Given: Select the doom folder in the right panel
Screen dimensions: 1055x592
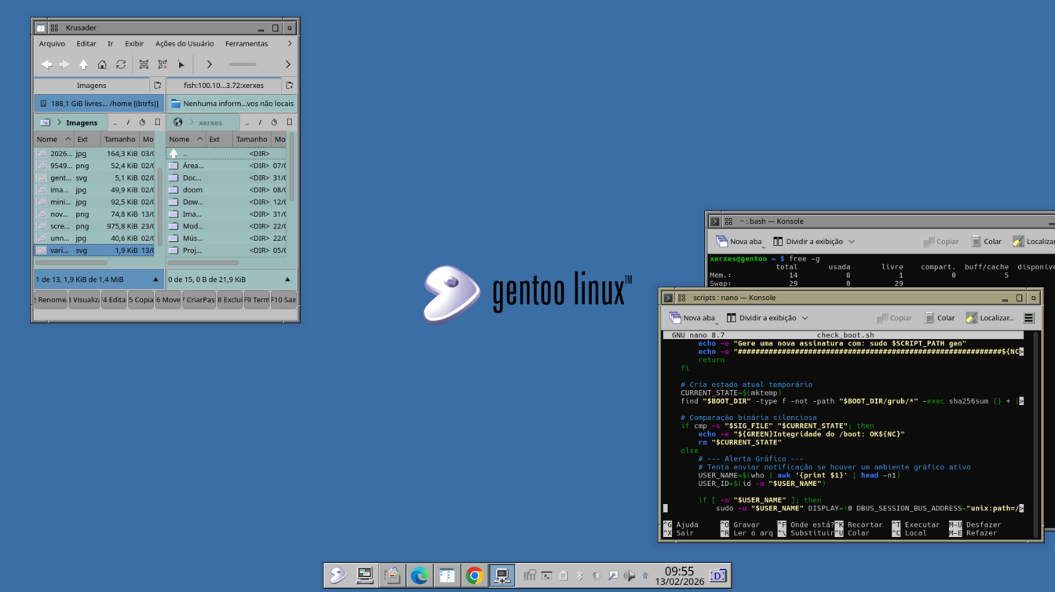Looking at the screenshot, I should [x=192, y=190].
